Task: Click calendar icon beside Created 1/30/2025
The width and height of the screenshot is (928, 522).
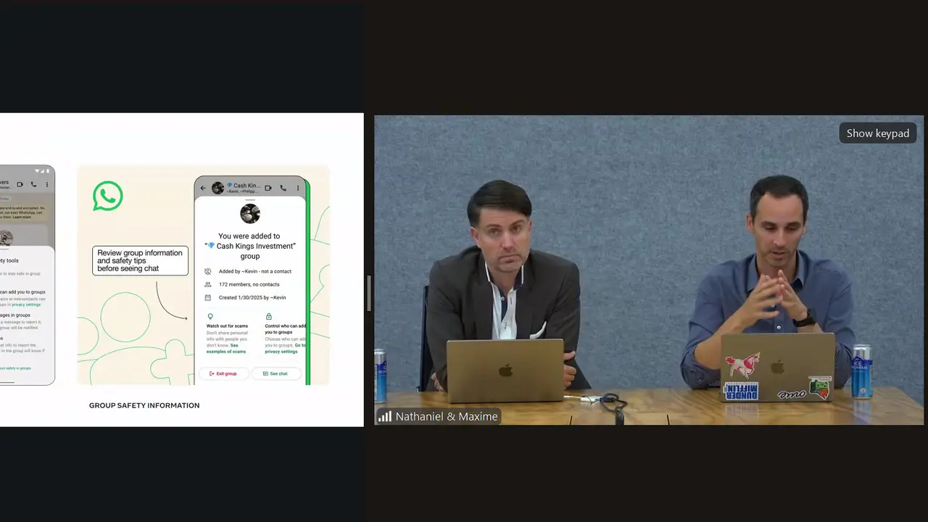Action: 208,297
